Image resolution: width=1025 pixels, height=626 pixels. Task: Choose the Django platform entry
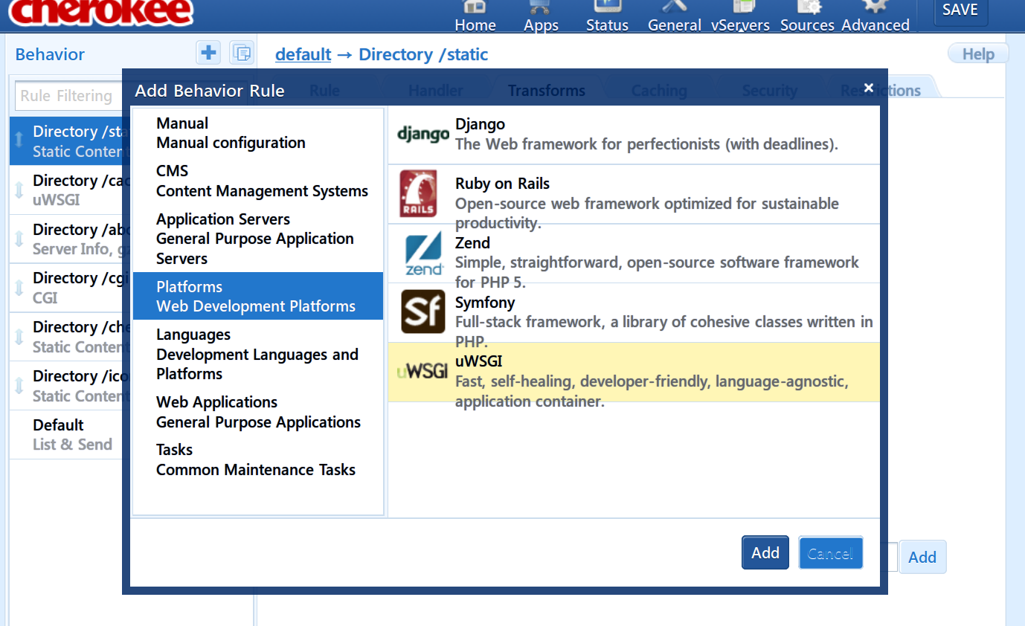click(x=634, y=135)
